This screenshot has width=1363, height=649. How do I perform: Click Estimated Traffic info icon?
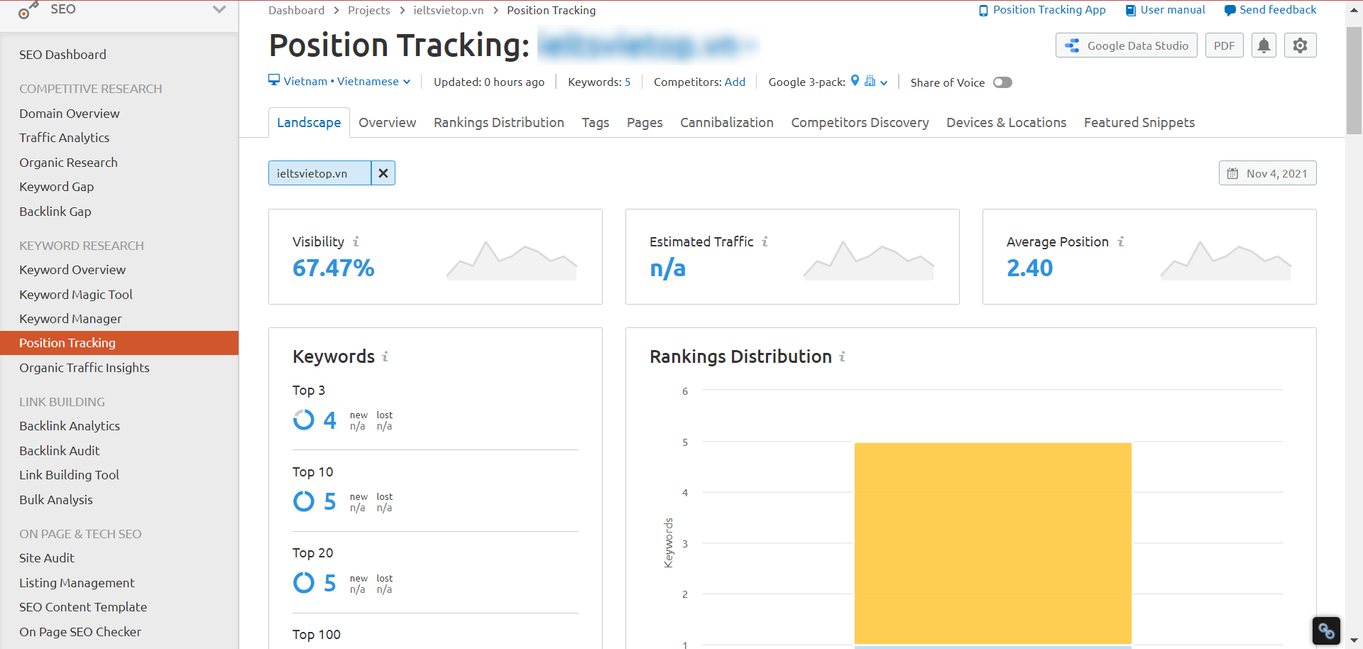(x=765, y=241)
